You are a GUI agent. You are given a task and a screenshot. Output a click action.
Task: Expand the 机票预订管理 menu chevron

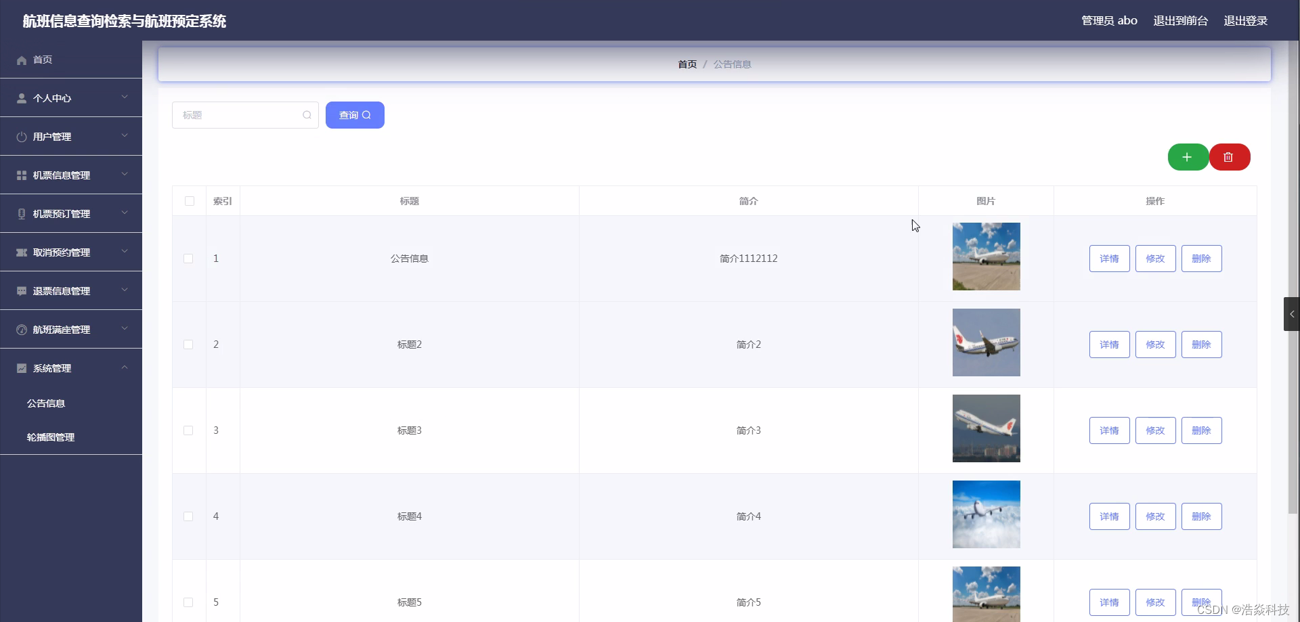tap(125, 213)
